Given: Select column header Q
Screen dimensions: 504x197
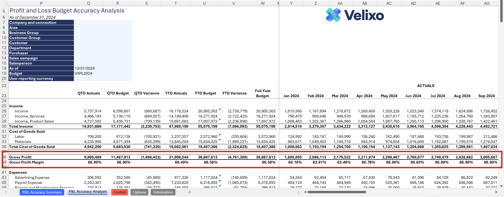Looking at the screenshot, I should [88, 3].
